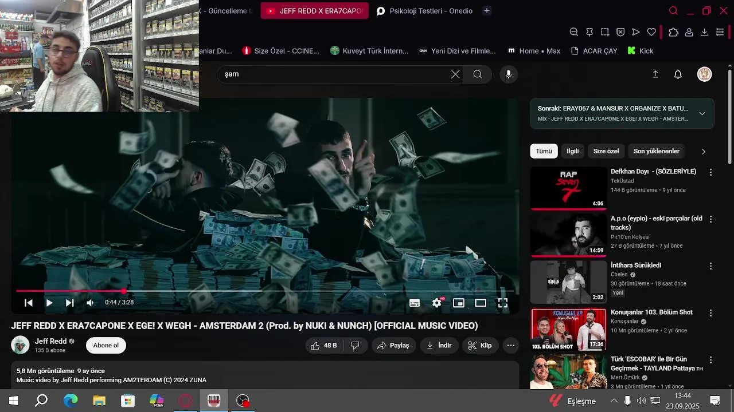Viewport: 734px width, 412px height.
Task: Select the Son yüklenenler filter chip
Action: (657, 151)
